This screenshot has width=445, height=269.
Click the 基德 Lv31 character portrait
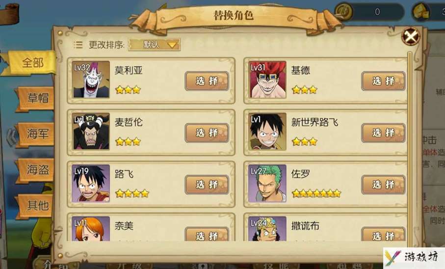(267, 80)
